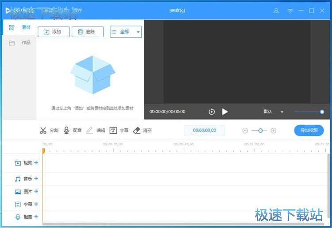Add a track item to 视频 row
The height and width of the screenshot is (228, 332).
click(x=36, y=162)
